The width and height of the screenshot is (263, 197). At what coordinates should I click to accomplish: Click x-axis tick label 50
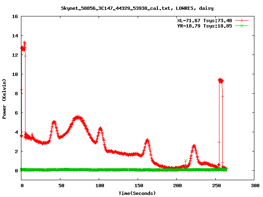[61, 186]
